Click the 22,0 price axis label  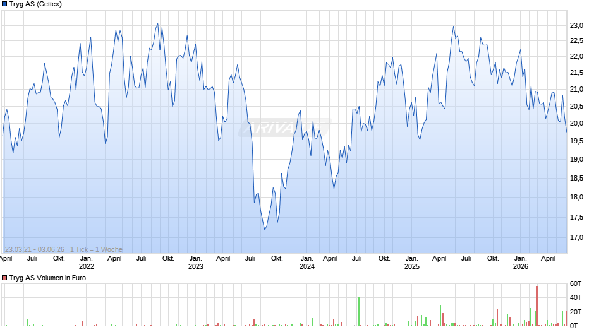click(576, 56)
